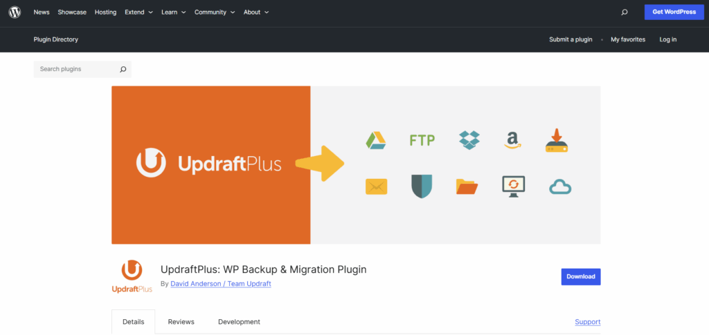Click the UpdraftPlus WP Backup plugin title
The height and width of the screenshot is (335, 709).
(x=263, y=269)
